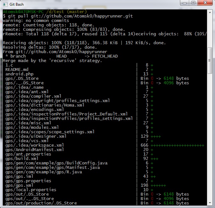Click the '1.c' file row
215x208 pixels.
pos(79,65)
